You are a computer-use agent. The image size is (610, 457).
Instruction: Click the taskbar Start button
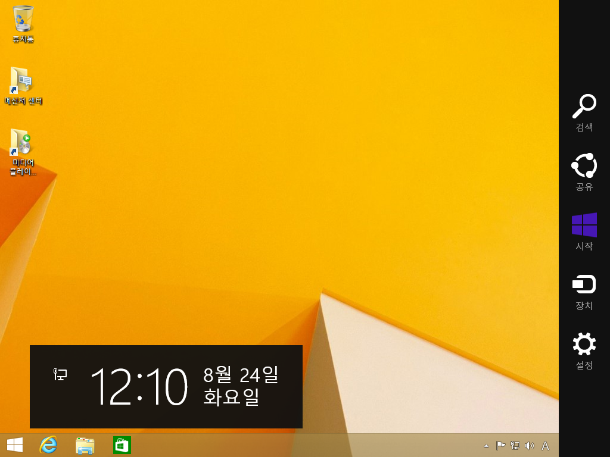pyautogui.click(x=15, y=445)
